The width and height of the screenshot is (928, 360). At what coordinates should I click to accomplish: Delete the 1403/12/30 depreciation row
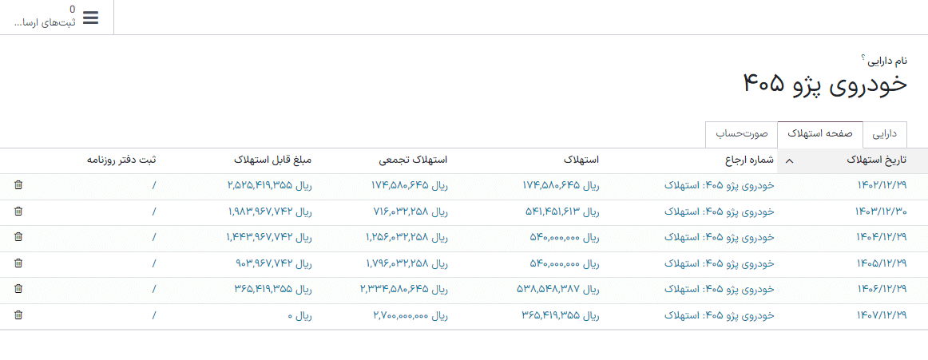coord(18,212)
